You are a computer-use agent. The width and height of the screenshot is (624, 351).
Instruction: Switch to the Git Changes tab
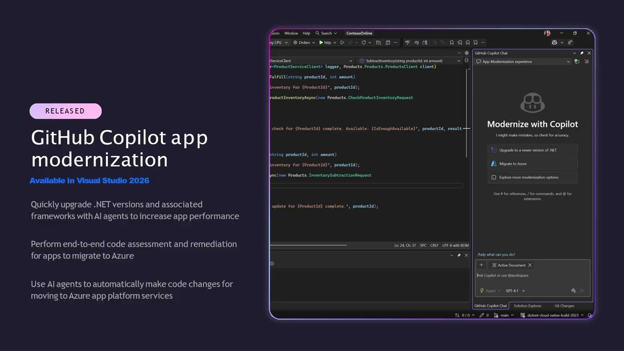(x=564, y=306)
